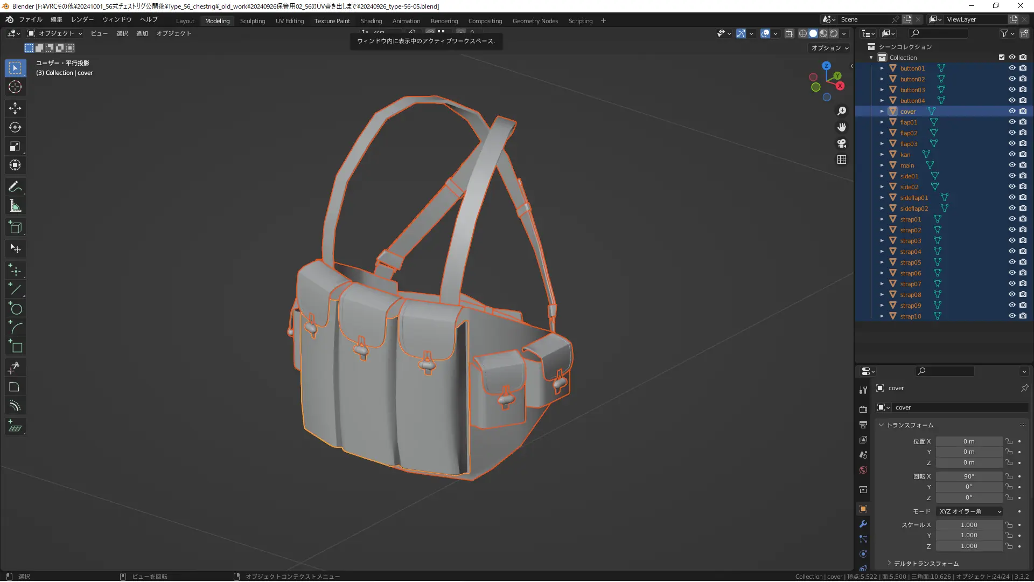Select the Move tool in toolbar
Image resolution: width=1034 pixels, height=582 pixels.
[15, 108]
